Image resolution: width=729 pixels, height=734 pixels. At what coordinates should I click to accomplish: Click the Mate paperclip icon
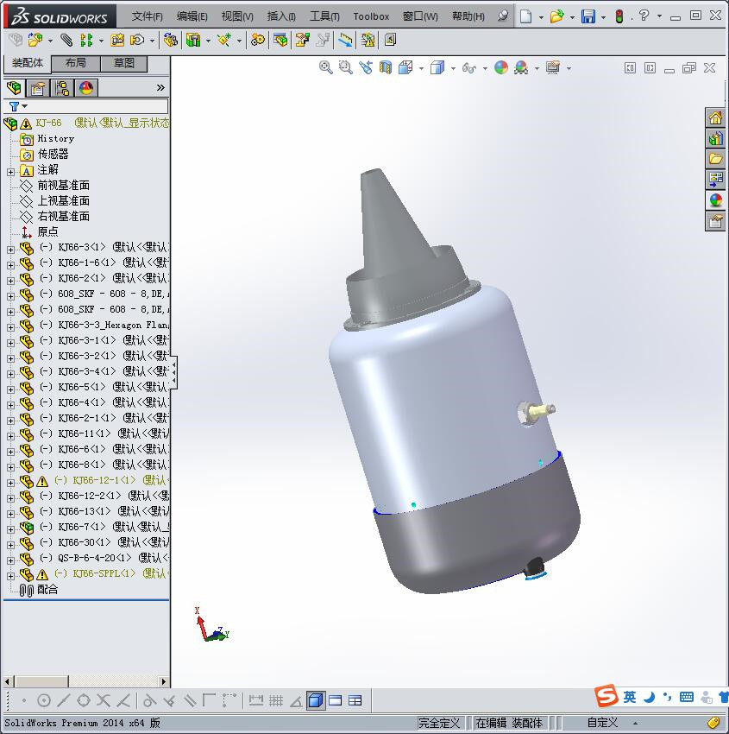[x=66, y=41]
